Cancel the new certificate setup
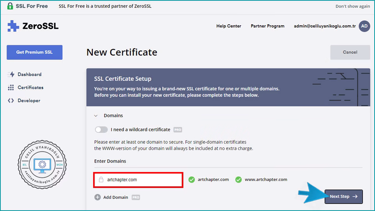This screenshot has width=375, height=211. [x=350, y=52]
